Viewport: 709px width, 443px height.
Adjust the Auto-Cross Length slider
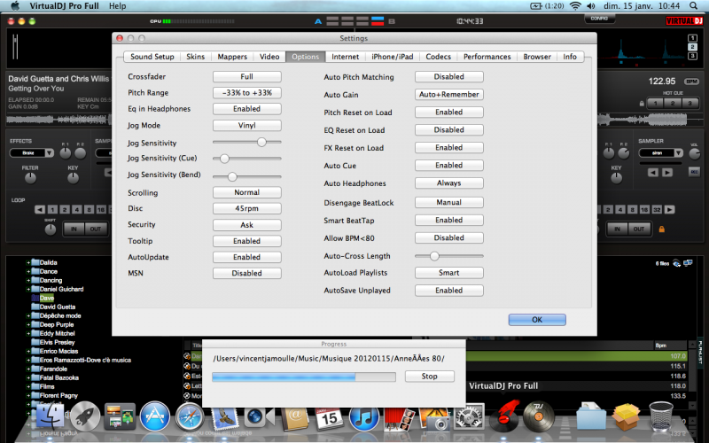click(x=434, y=255)
